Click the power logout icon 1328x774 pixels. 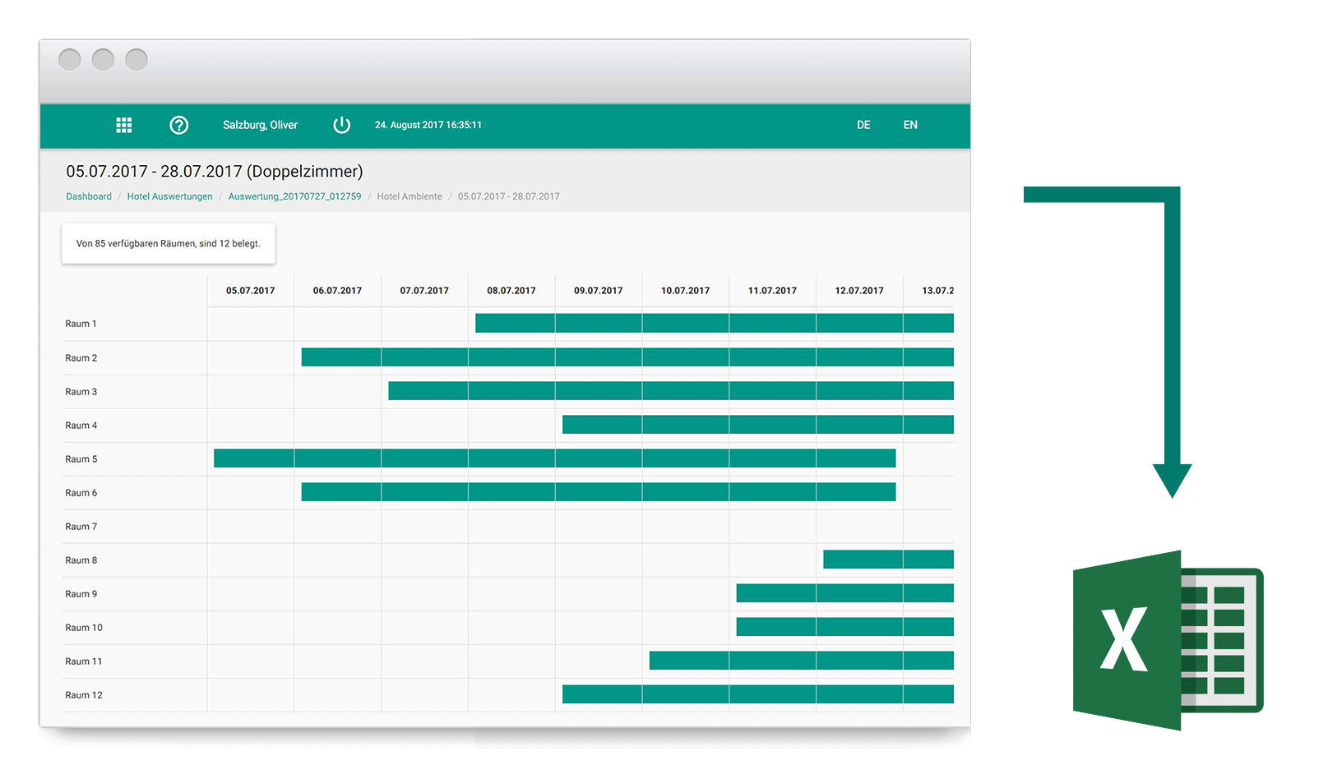pyautogui.click(x=341, y=125)
